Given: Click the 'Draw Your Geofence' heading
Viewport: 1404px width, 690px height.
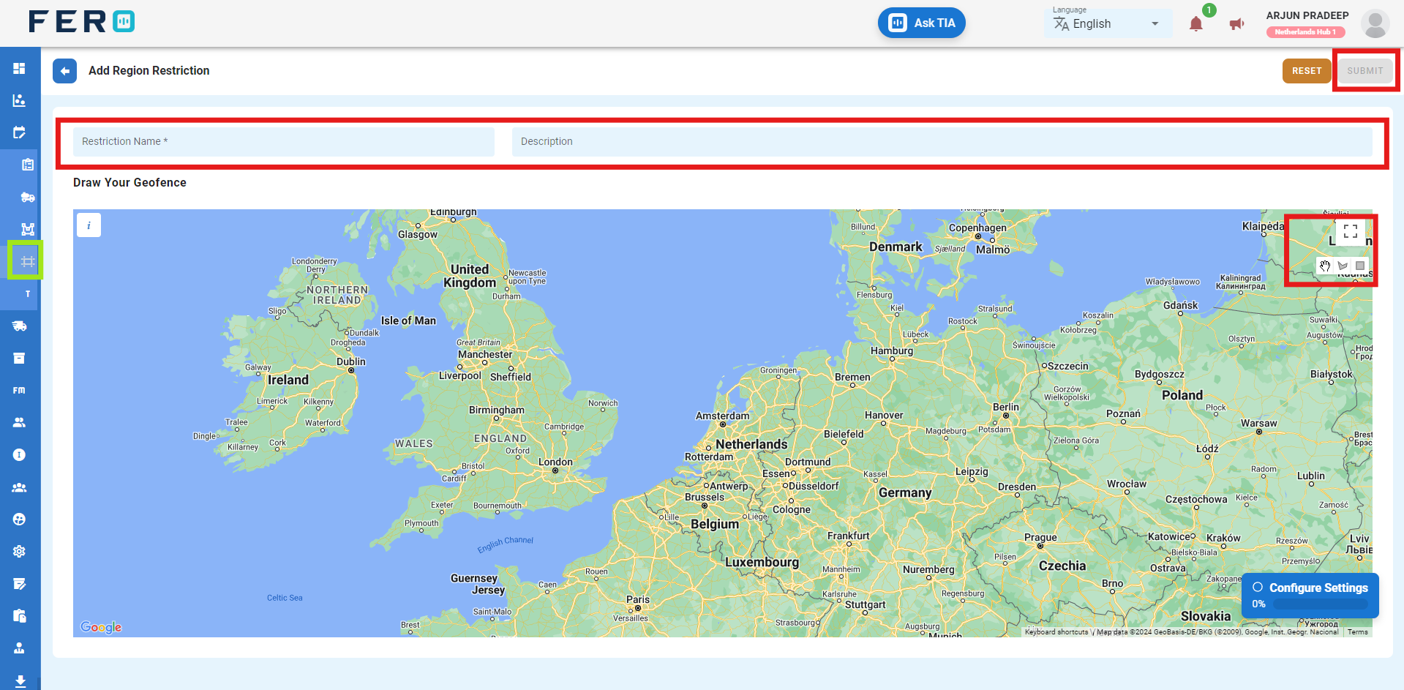Looking at the screenshot, I should click(129, 183).
